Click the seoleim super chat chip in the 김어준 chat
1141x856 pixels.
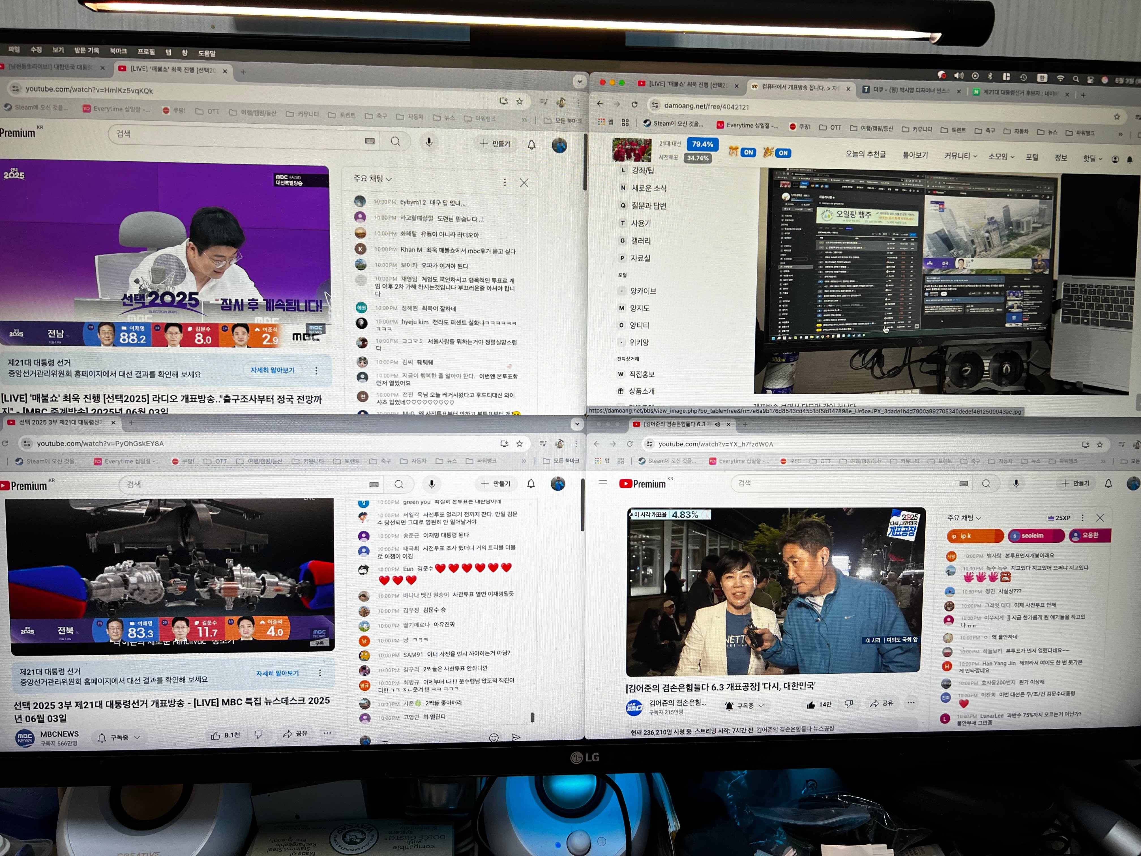(x=1036, y=536)
